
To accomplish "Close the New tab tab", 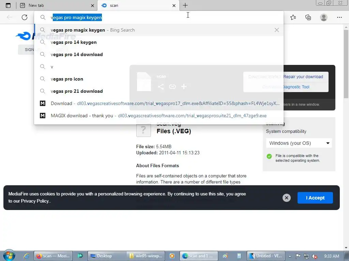I will (x=92, y=5).
